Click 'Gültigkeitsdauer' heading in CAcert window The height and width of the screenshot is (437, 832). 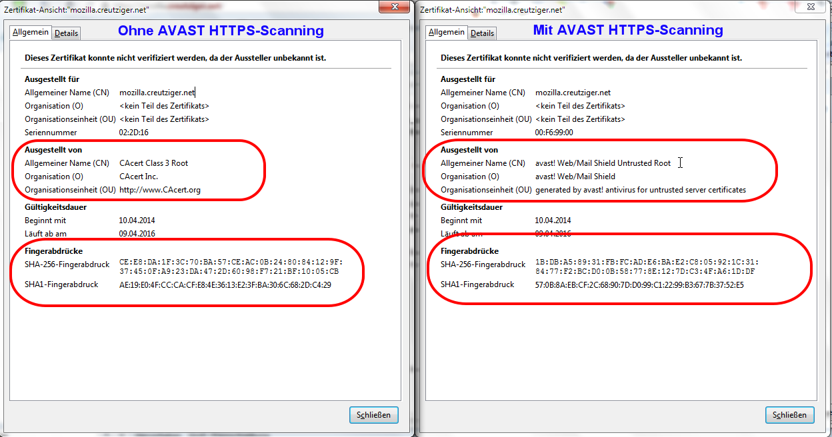55,207
